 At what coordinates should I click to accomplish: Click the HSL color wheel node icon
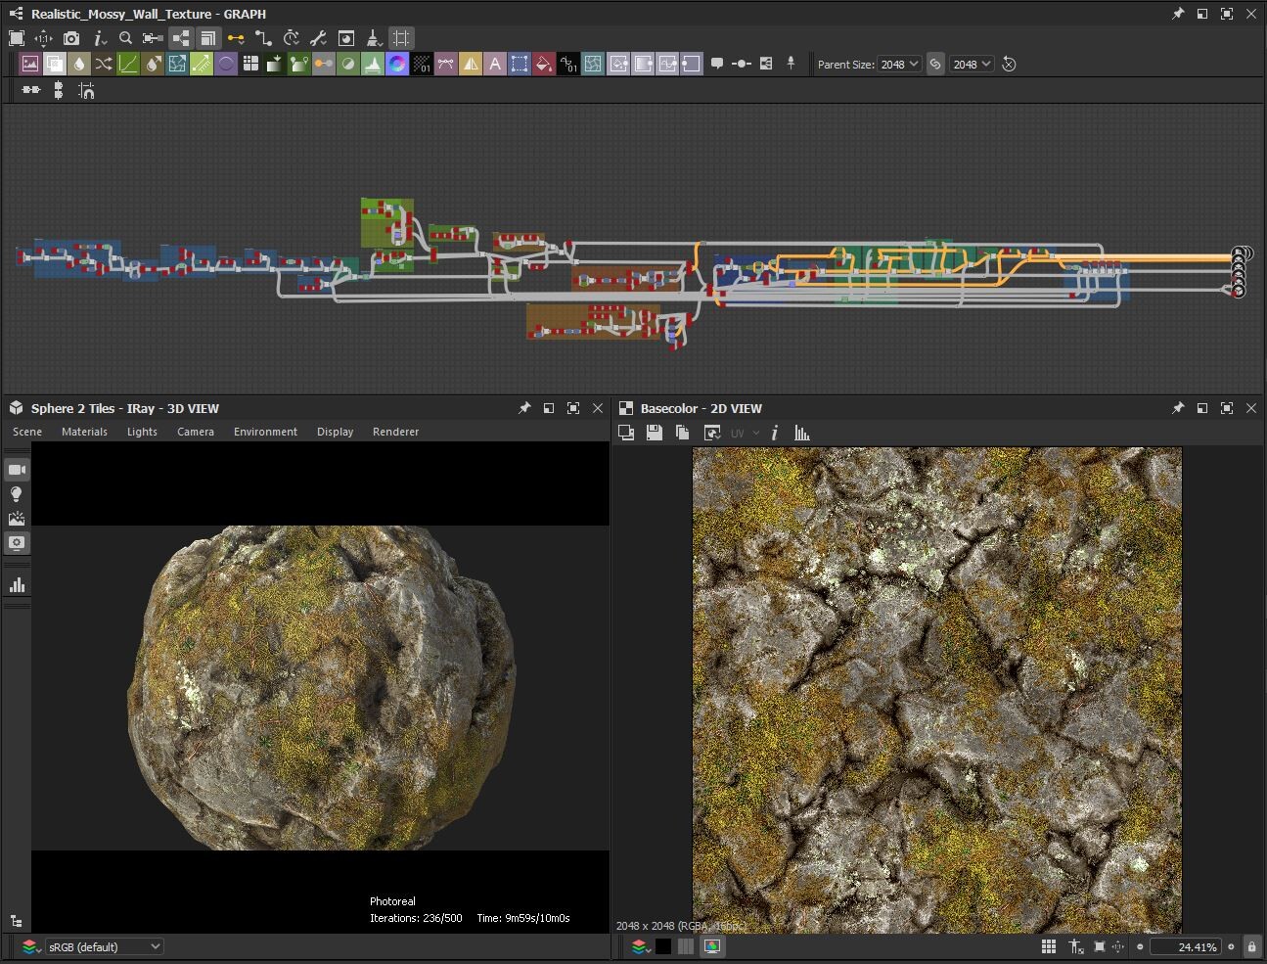pyautogui.click(x=397, y=65)
